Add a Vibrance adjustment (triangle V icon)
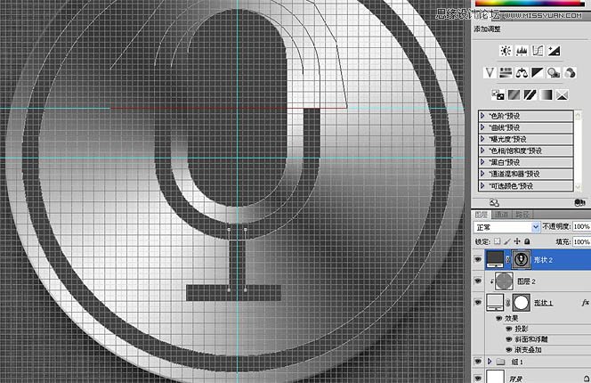The image size is (591, 383). coord(490,72)
